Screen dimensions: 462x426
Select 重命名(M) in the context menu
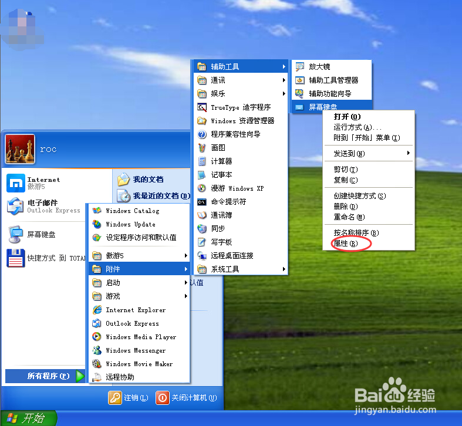click(368, 217)
